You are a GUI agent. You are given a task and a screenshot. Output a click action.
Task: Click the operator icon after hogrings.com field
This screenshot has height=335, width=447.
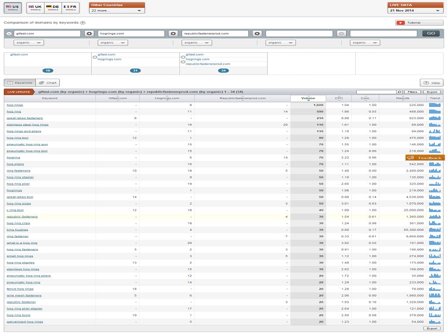tap(173, 34)
